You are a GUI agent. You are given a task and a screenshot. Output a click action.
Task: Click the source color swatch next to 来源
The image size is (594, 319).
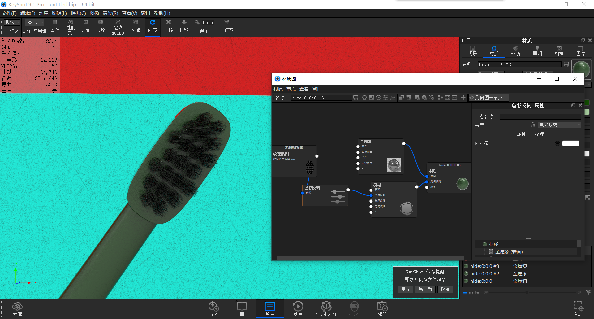click(x=570, y=143)
